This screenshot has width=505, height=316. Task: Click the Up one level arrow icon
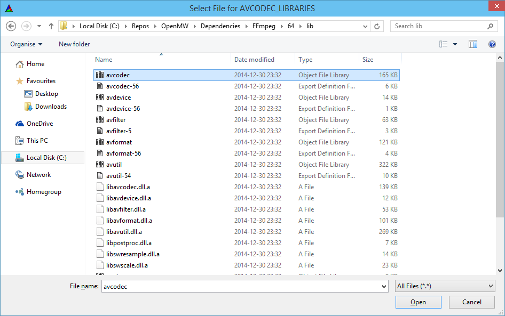click(51, 26)
